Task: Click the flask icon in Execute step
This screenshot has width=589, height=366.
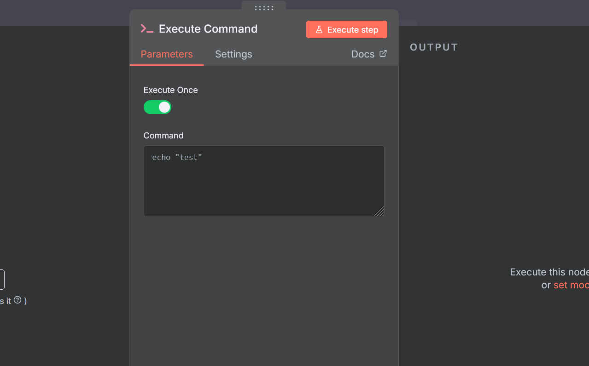Action: pyautogui.click(x=319, y=29)
